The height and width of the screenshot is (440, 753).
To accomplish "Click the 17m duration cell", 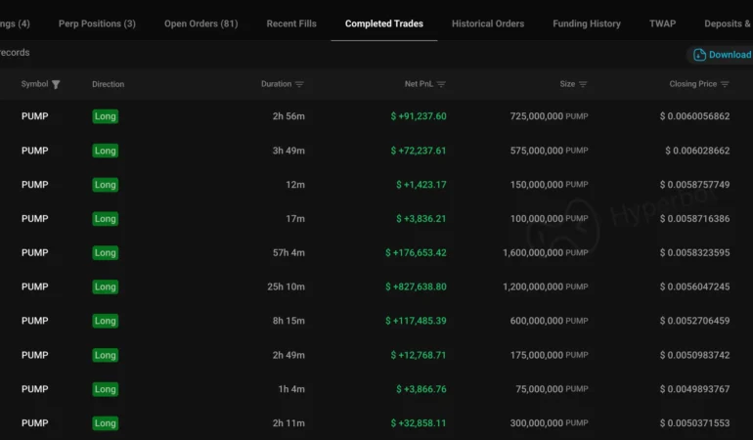I will [295, 219].
